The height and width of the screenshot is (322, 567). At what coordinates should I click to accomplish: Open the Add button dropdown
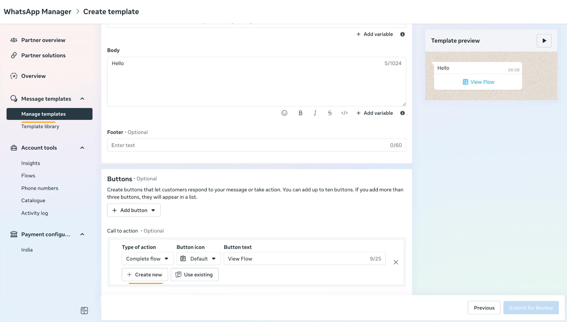point(134,210)
